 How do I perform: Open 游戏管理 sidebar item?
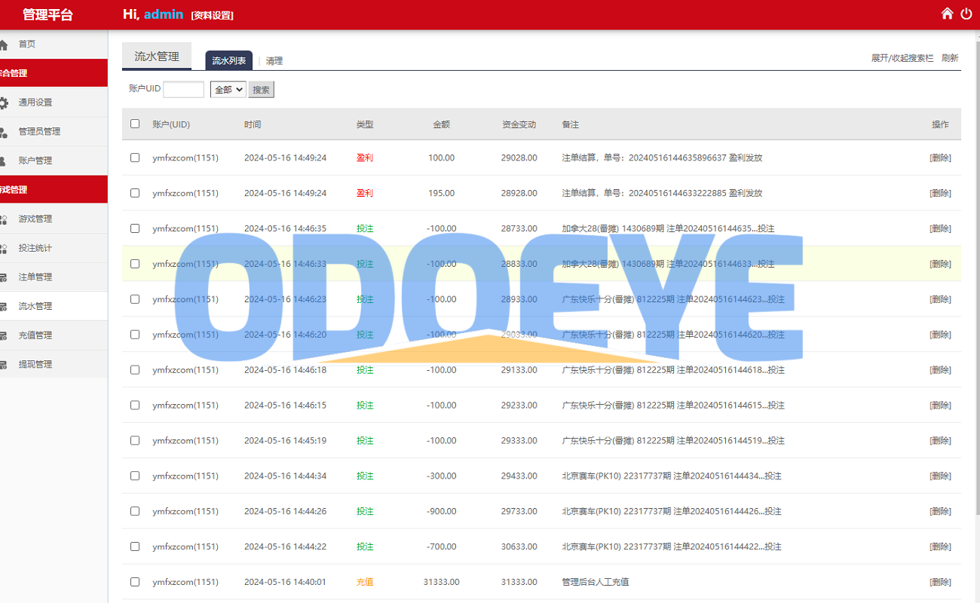coord(35,219)
